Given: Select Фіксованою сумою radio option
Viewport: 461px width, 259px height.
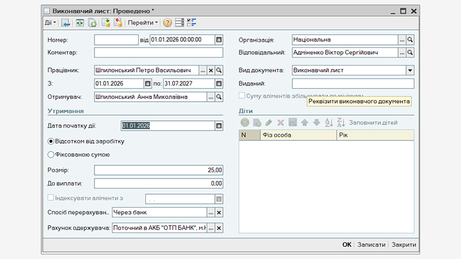Looking at the screenshot, I should pyautogui.click(x=51, y=154).
